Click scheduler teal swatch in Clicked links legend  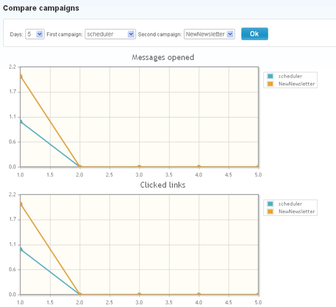point(270,204)
